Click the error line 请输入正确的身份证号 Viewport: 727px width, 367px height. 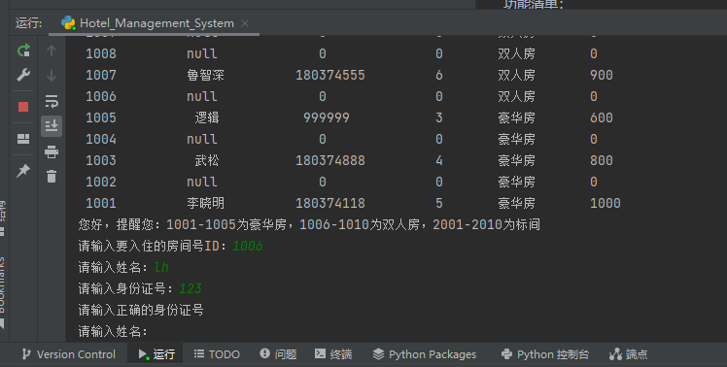[x=141, y=310]
